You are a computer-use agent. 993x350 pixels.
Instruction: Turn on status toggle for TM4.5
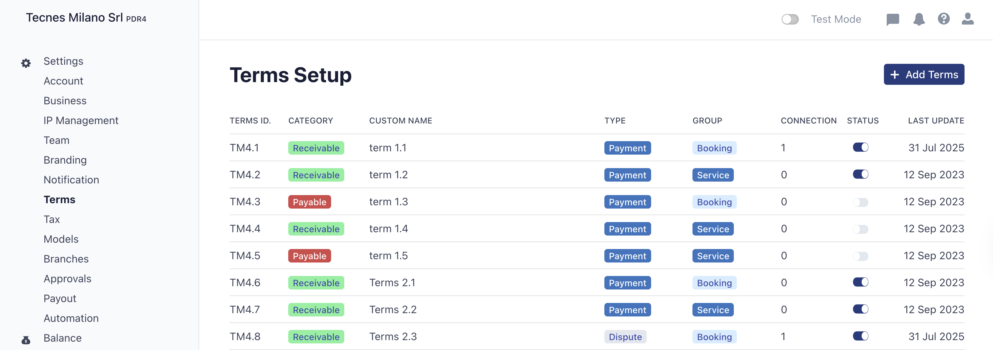point(860,256)
